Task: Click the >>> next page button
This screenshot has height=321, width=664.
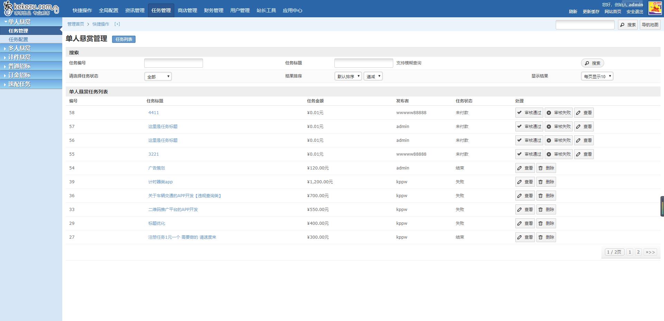Action: pyautogui.click(x=650, y=252)
